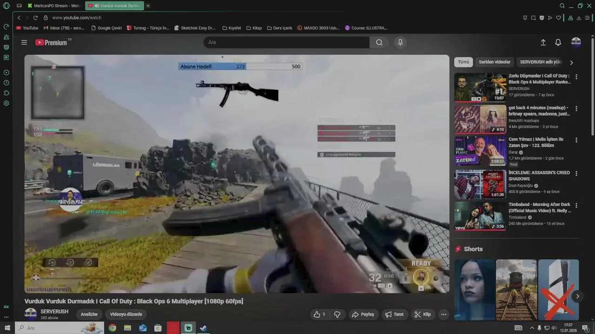Screen dimensions: 595x334
Task: Open extensions cube icon in sidebar
Action: tap(6, 93)
